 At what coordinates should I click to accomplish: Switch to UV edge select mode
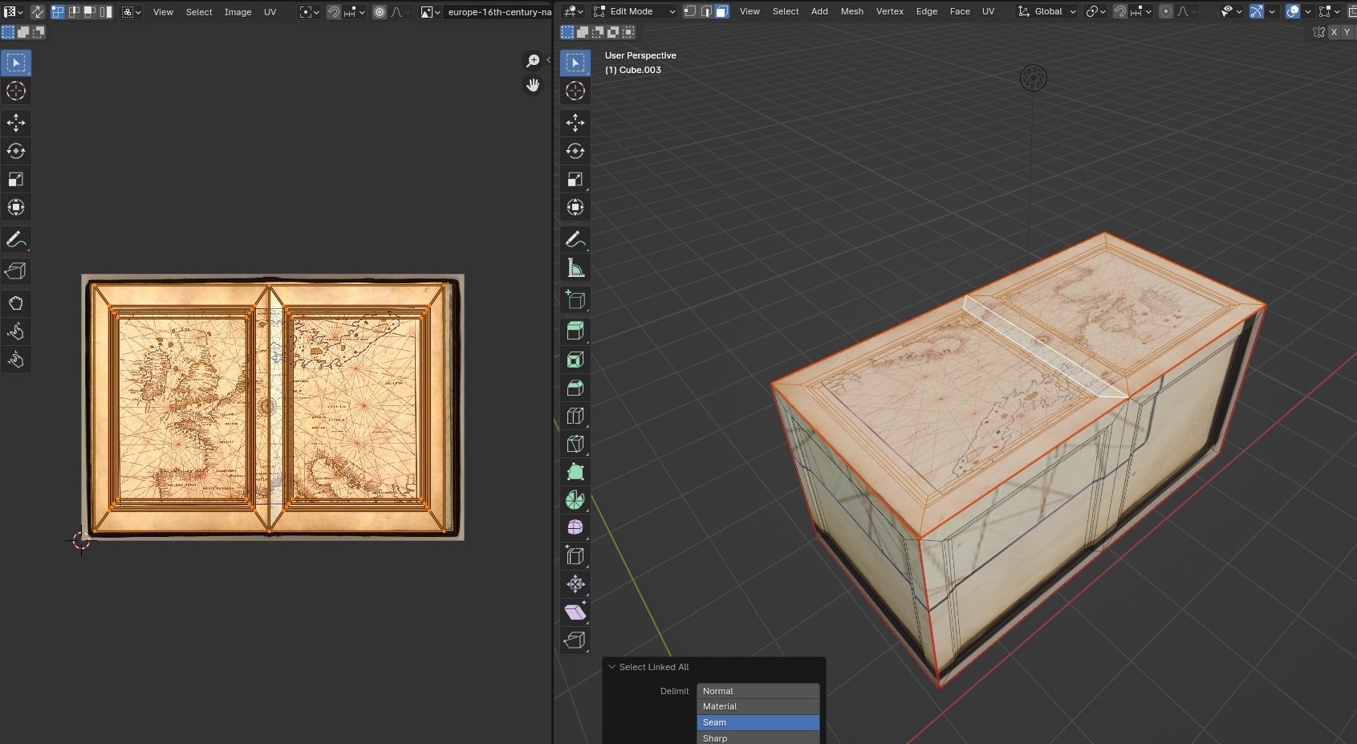74,12
